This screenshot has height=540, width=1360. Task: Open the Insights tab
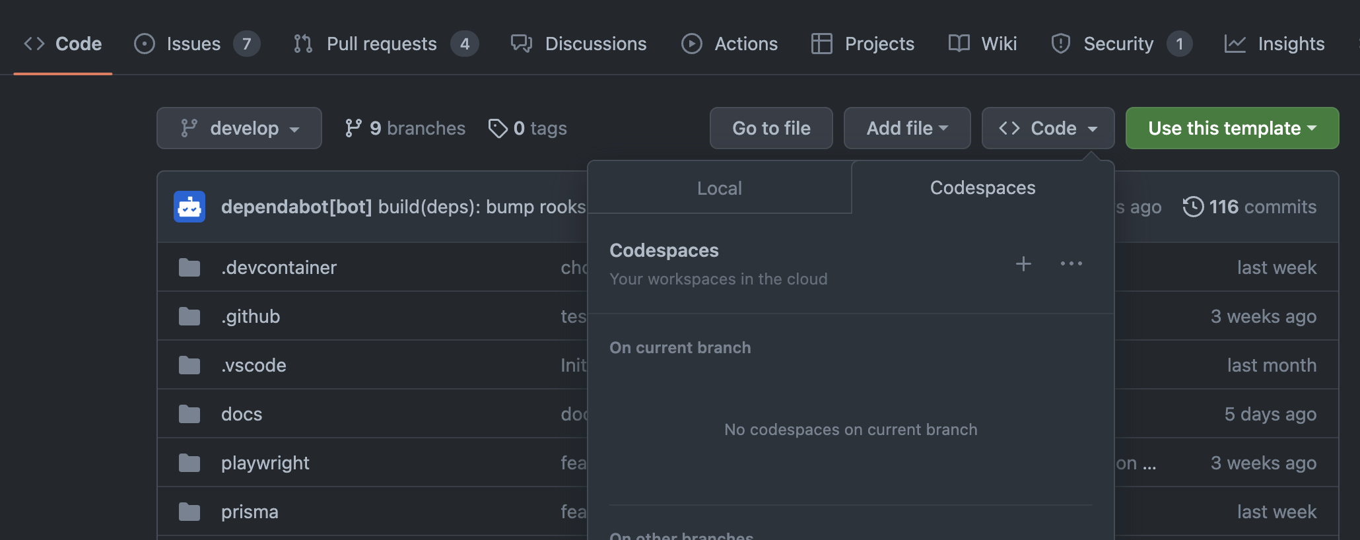click(1274, 44)
